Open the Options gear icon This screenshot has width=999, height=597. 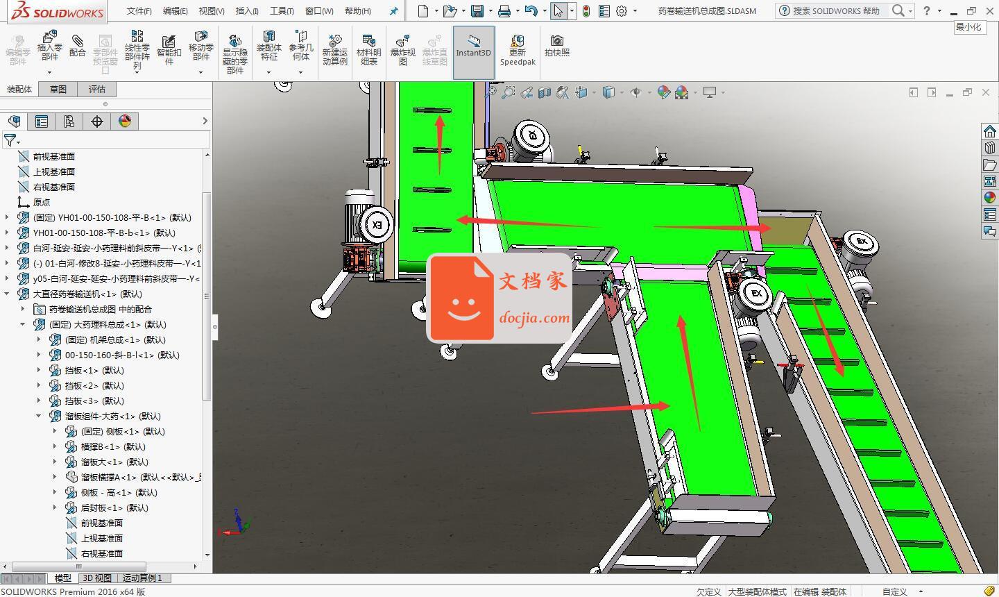[x=622, y=10]
